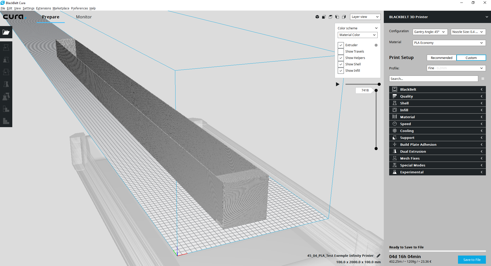Click the Cooling fan icon
The width and height of the screenshot is (491, 266).
[395, 131]
